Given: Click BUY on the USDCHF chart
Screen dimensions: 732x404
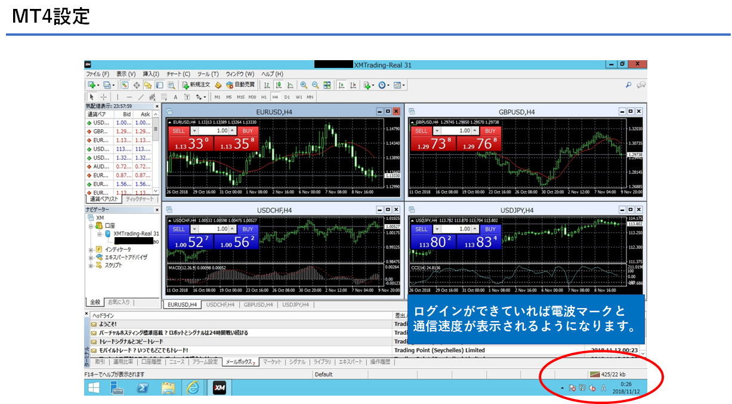Looking at the screenshot, I should point(248,229).
